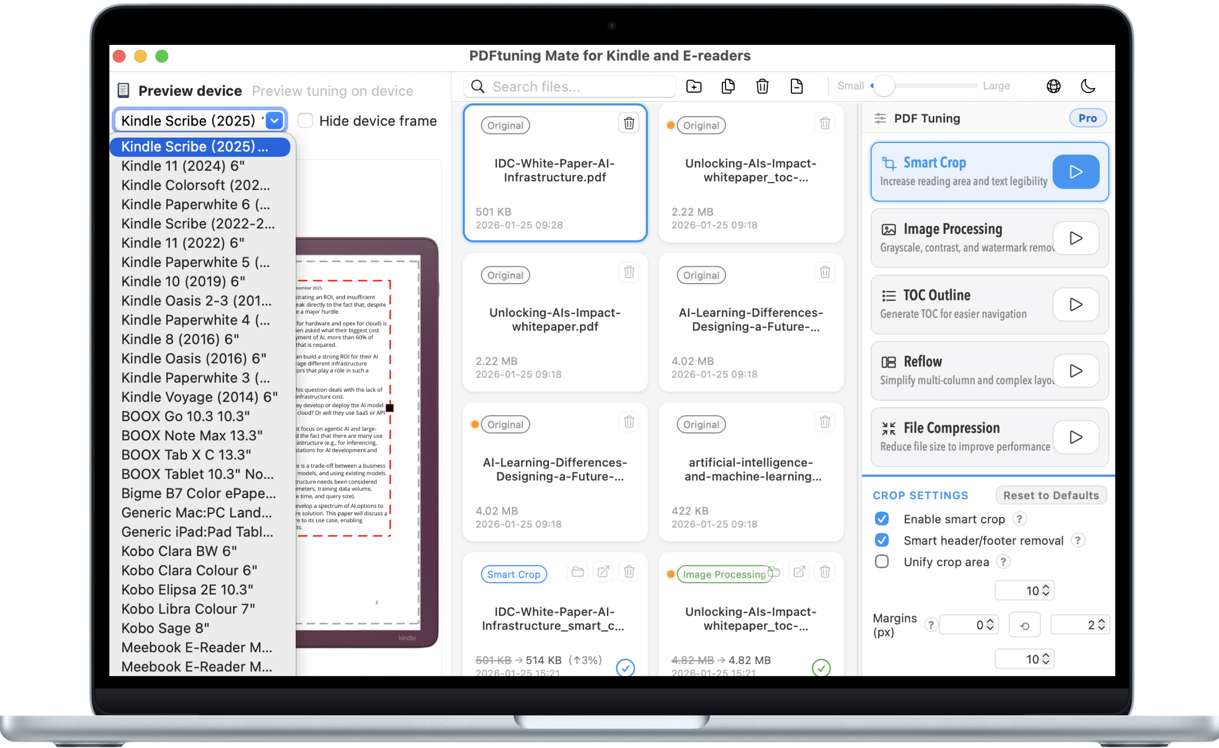Check the Hide device frame checkbox
This screenshot has height=748, width=1219.
(x=306, y=121)
